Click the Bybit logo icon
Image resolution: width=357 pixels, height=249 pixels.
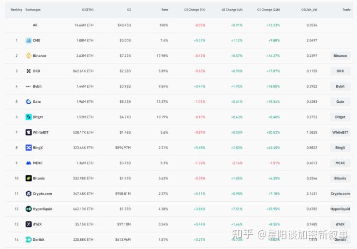(x=29, y=86)
